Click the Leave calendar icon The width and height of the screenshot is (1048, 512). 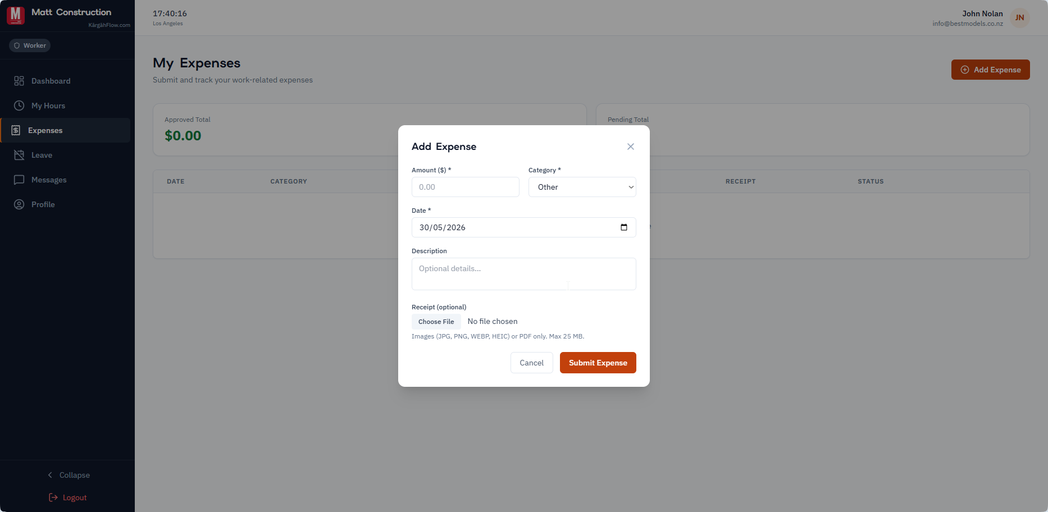click(x=19, y=155)
